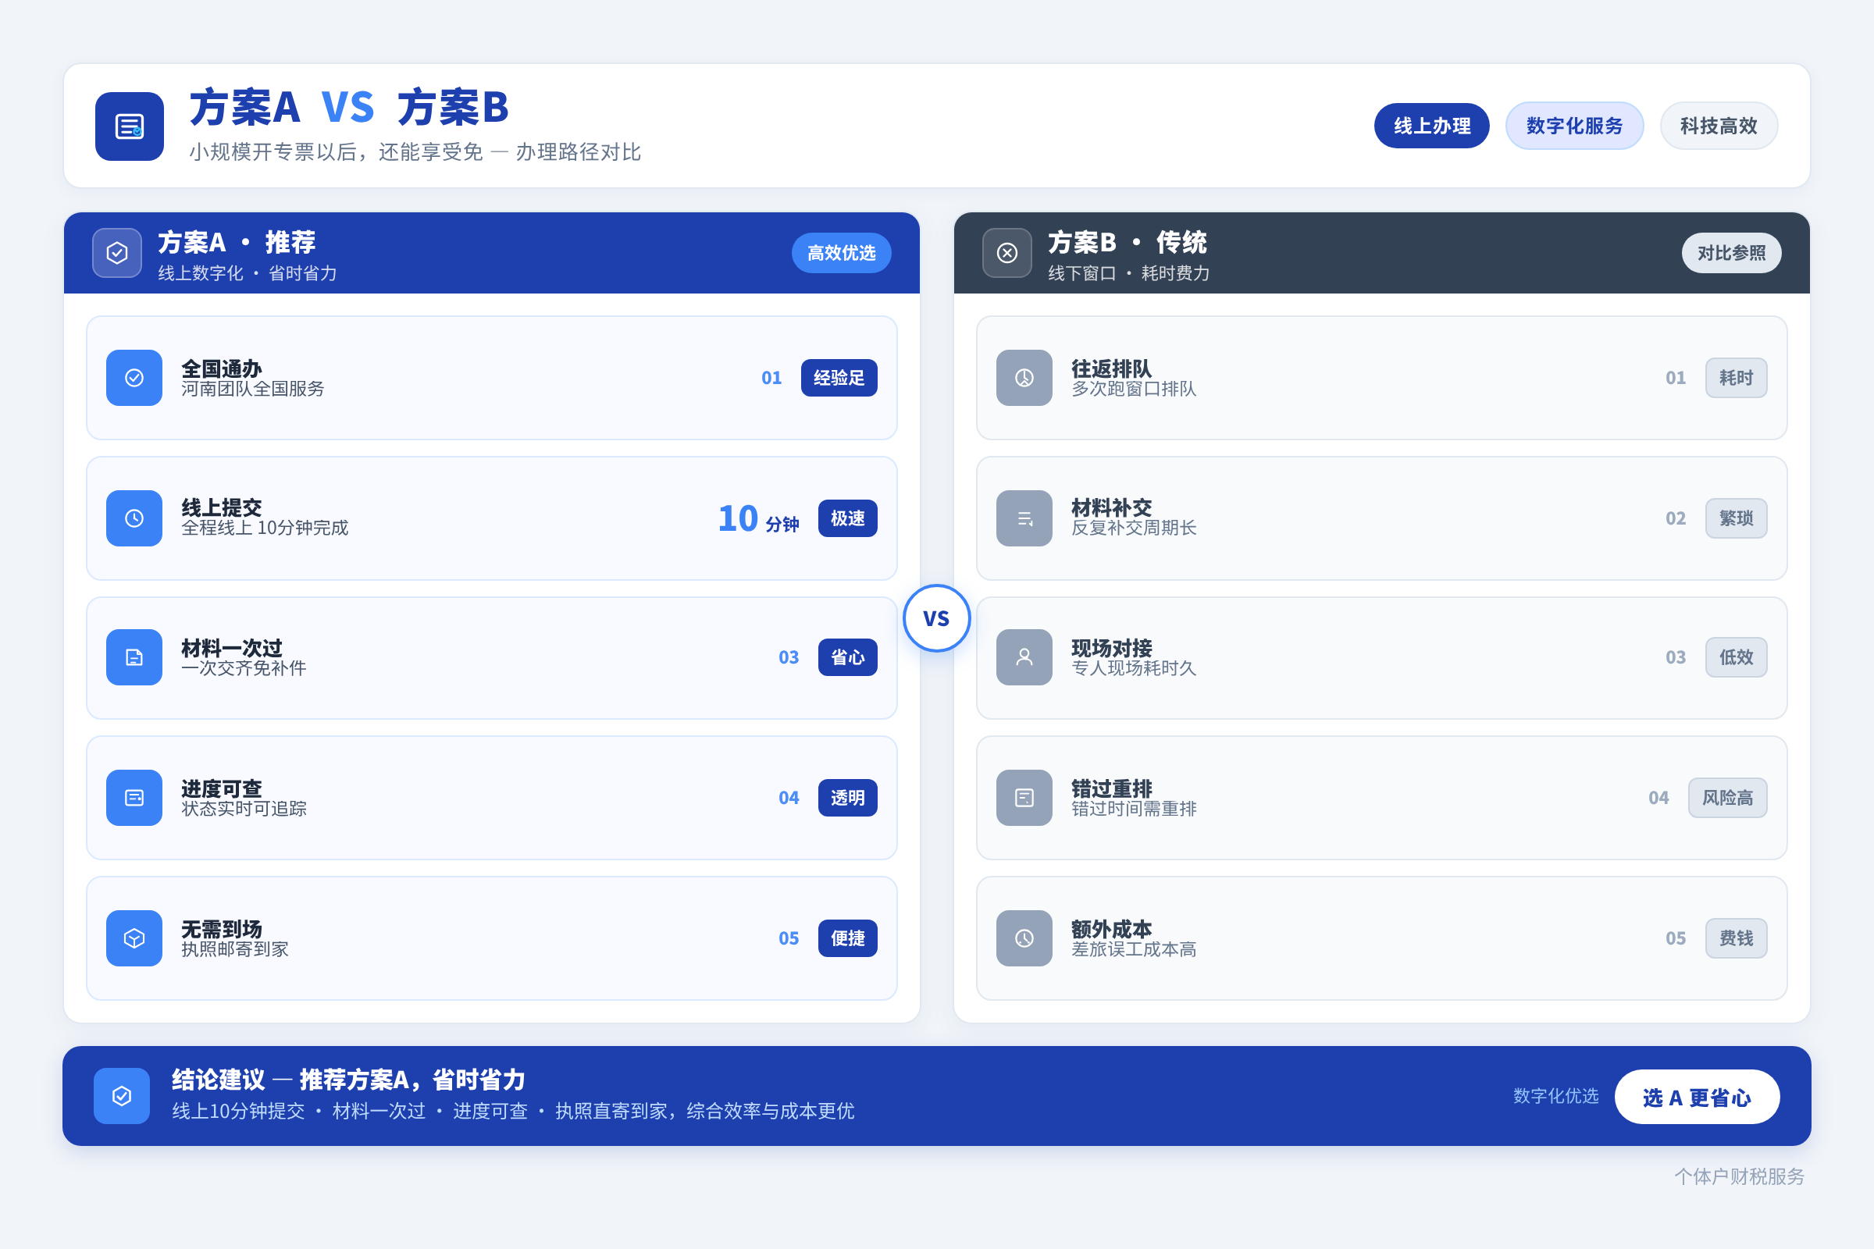Click the 数字化优选 text in the banner

coord(1555,1096)
